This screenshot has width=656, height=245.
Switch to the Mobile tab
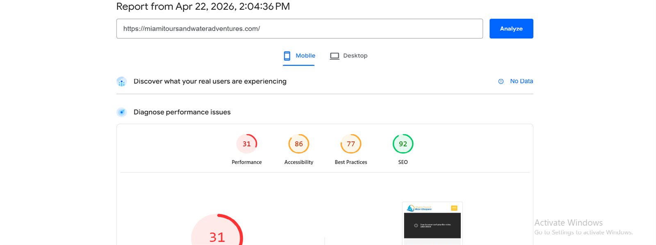tap(299, 56)
